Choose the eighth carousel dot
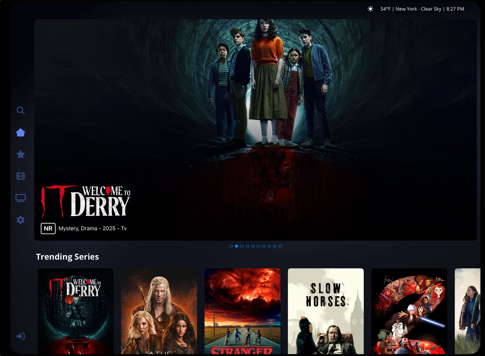The height and width of the screenshot is (356, 485). (269, 246)
